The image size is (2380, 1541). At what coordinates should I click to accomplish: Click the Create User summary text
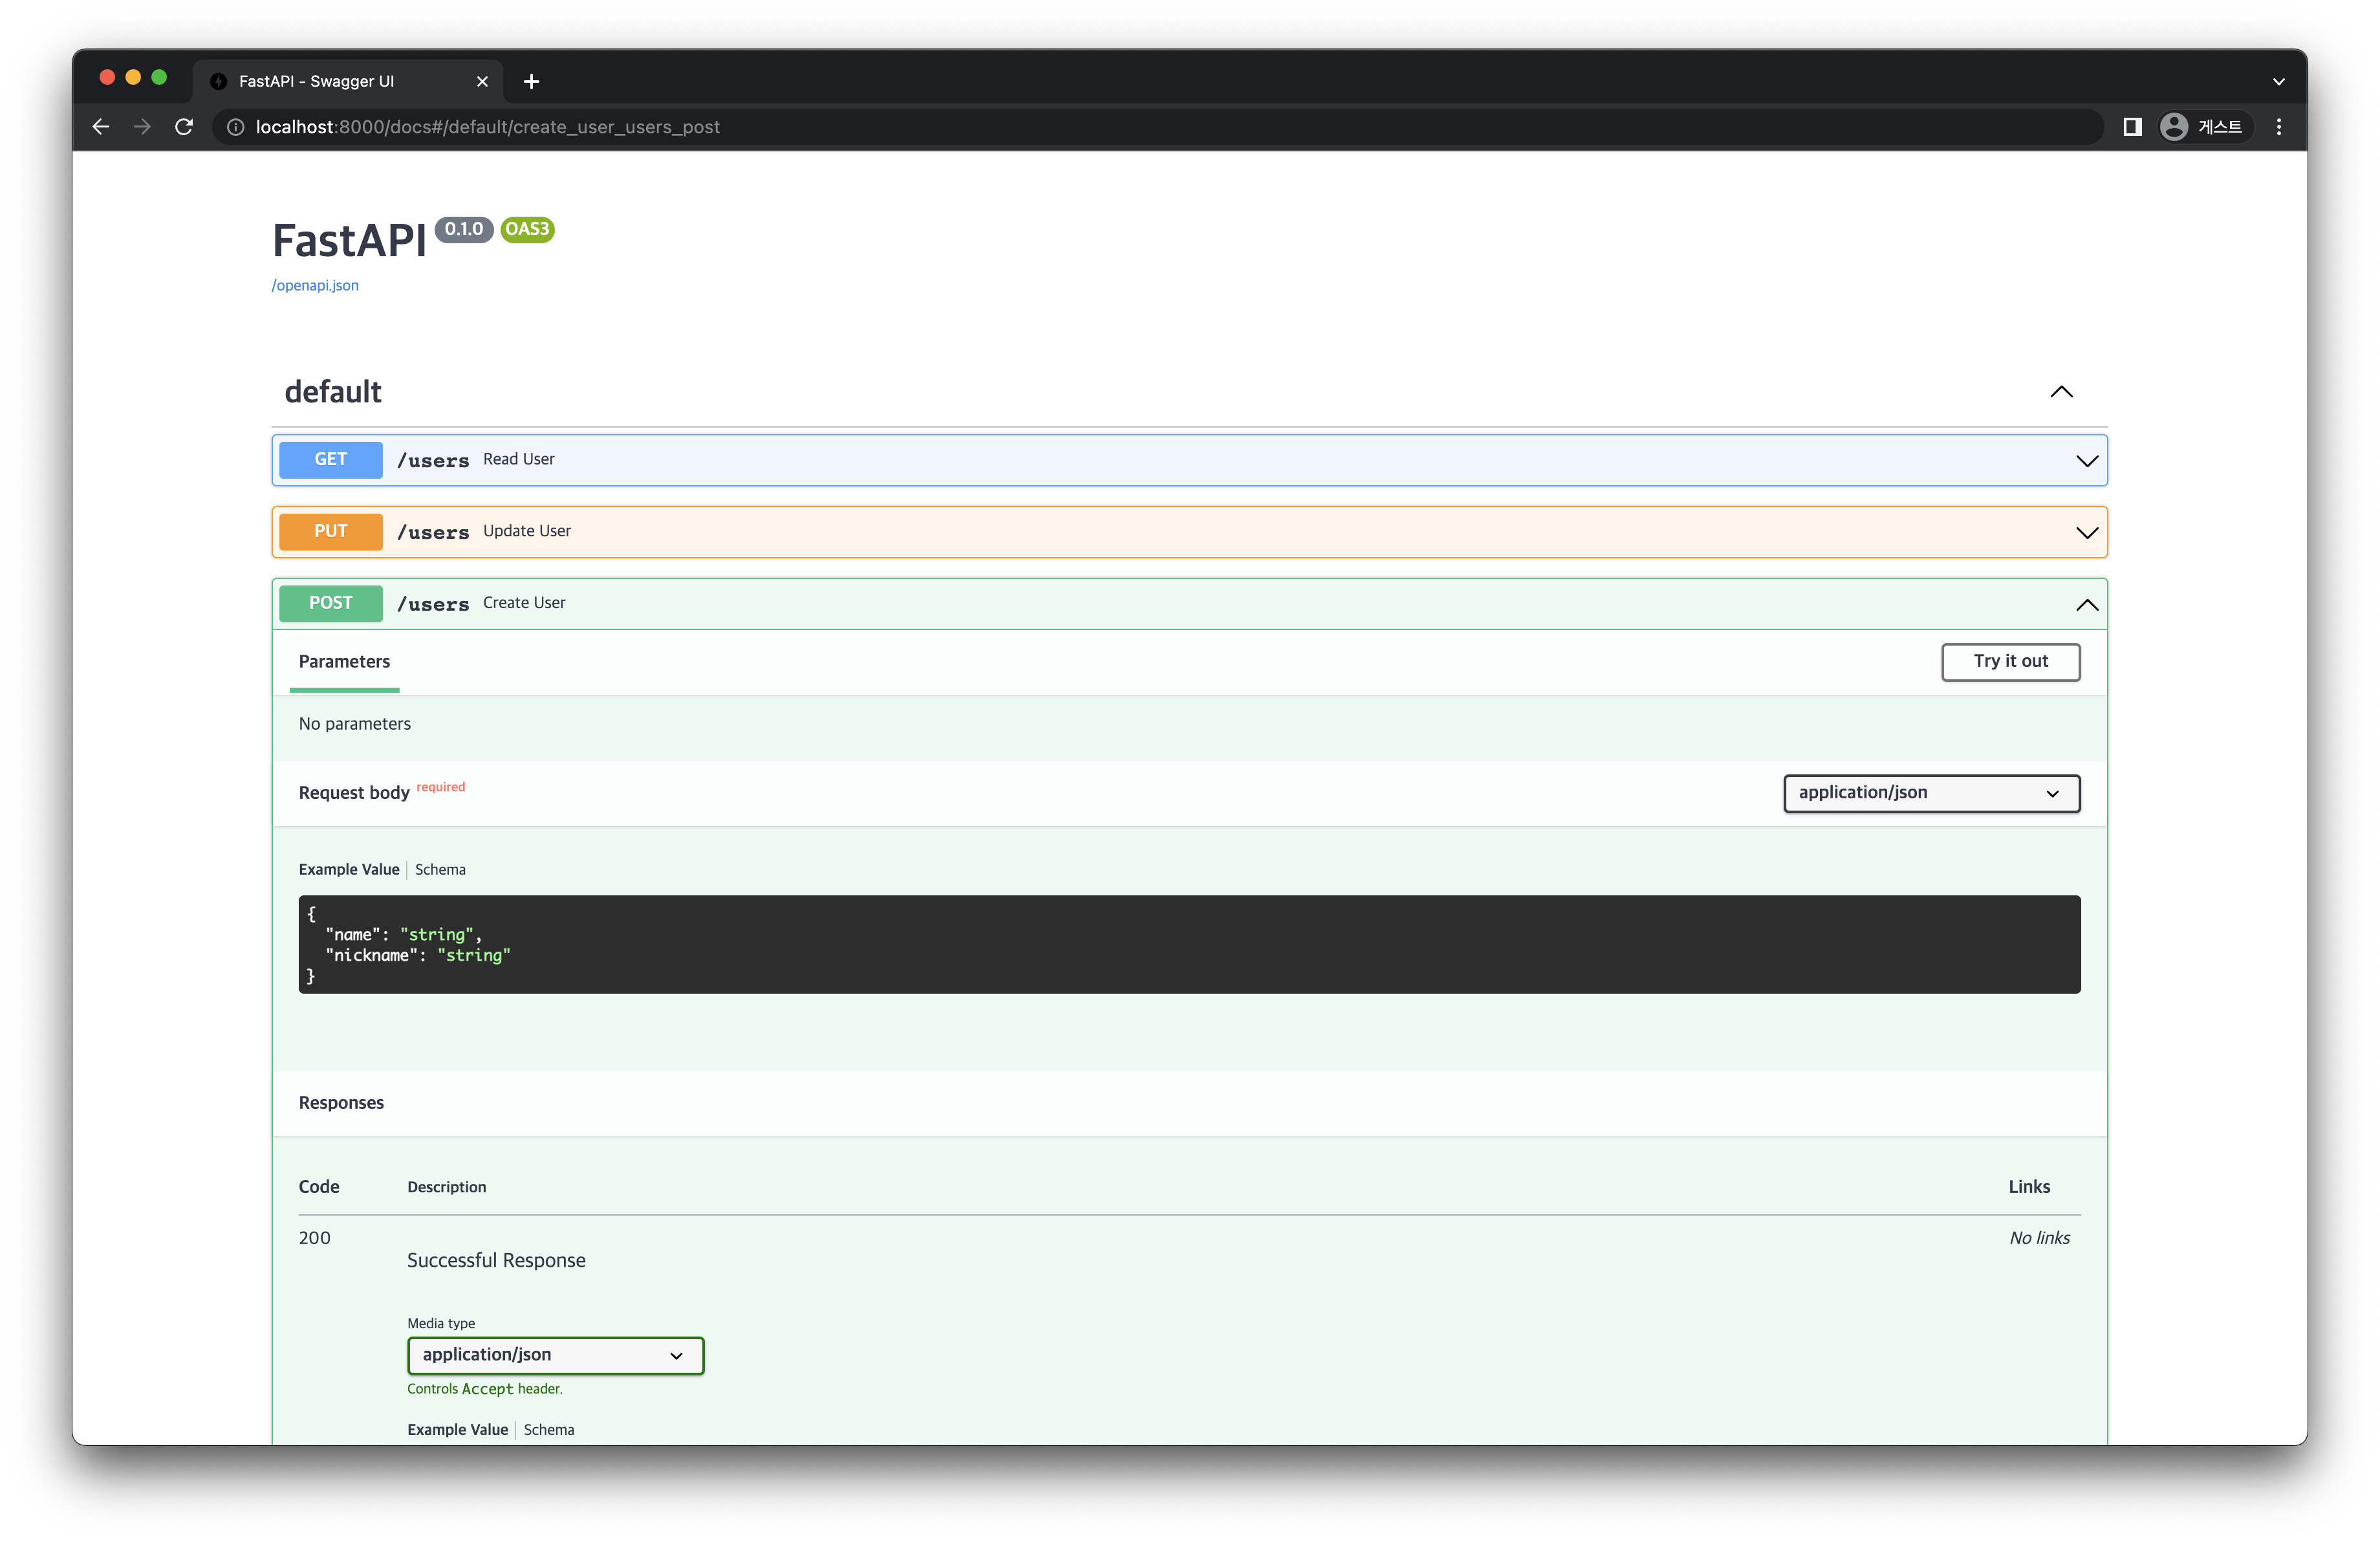[524, 603]
